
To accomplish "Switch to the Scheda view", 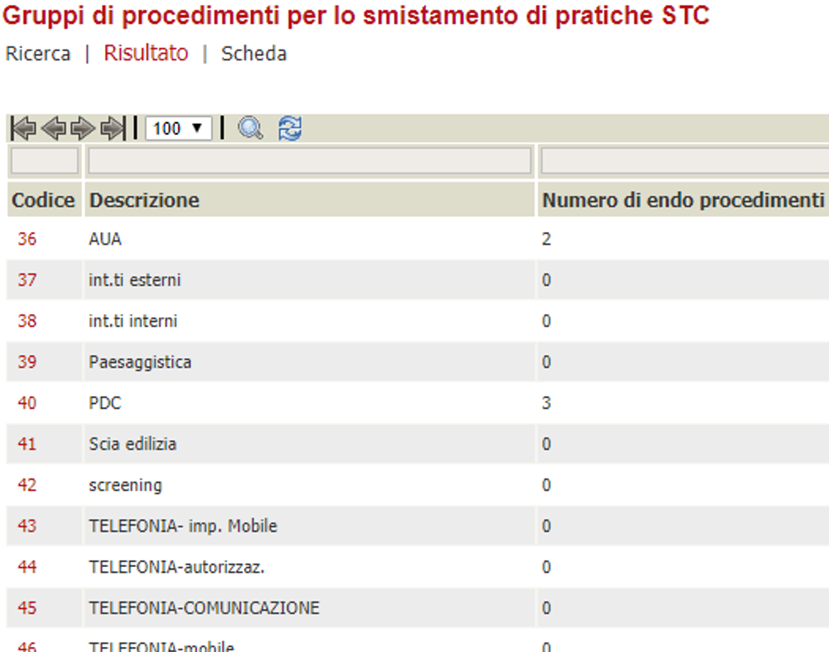I will pos(252,53).
